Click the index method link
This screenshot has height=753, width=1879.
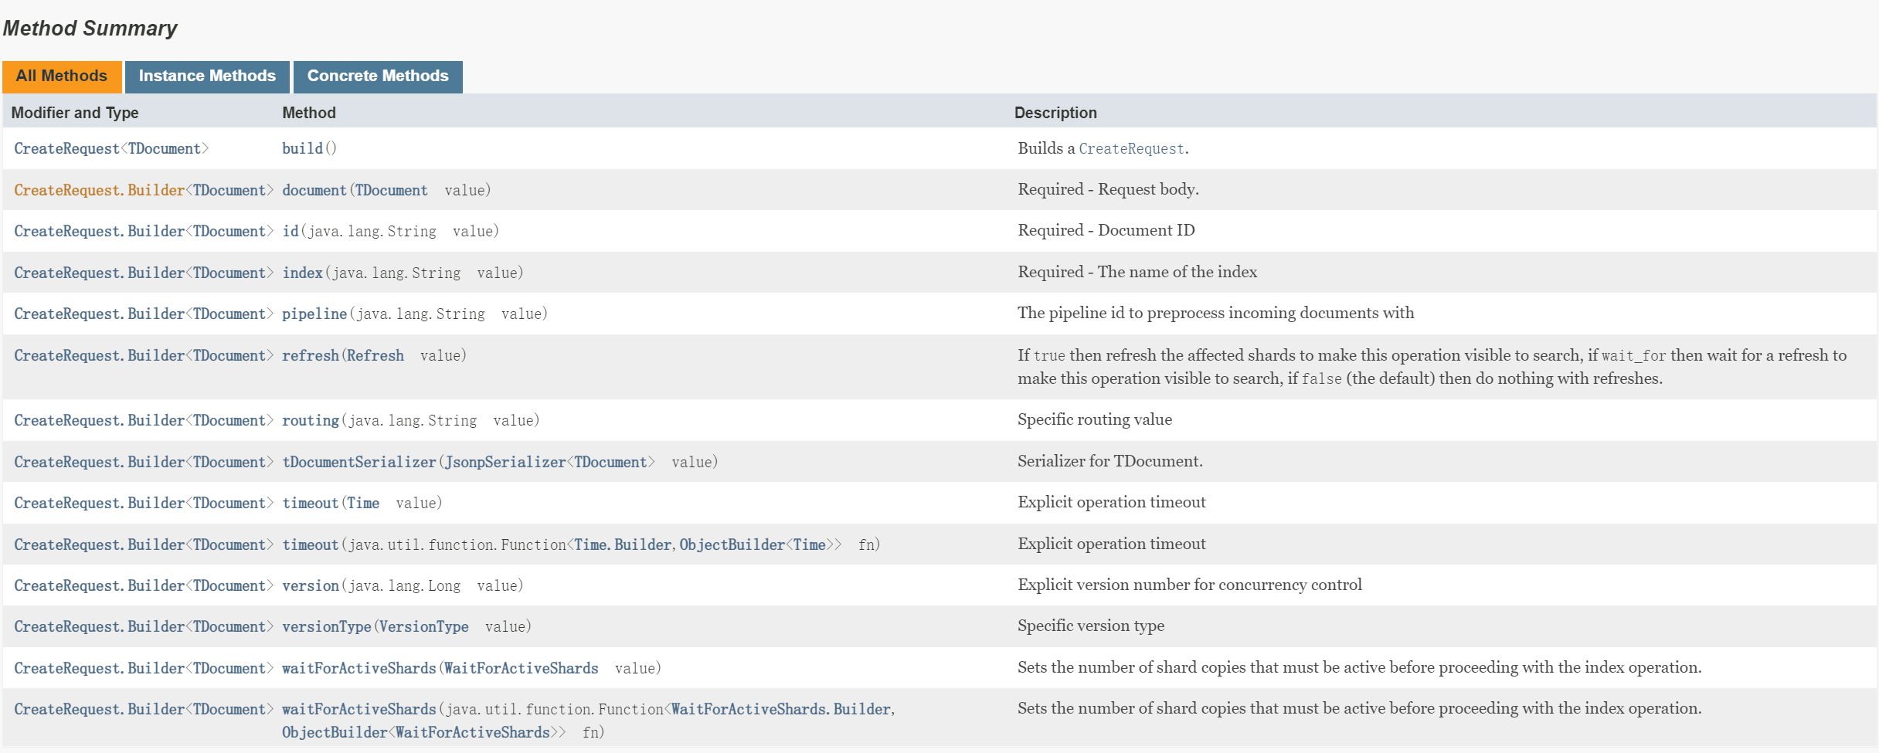302,273
